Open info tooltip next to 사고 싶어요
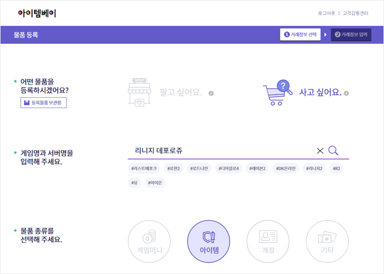384x274 pixels. (346, 93)
